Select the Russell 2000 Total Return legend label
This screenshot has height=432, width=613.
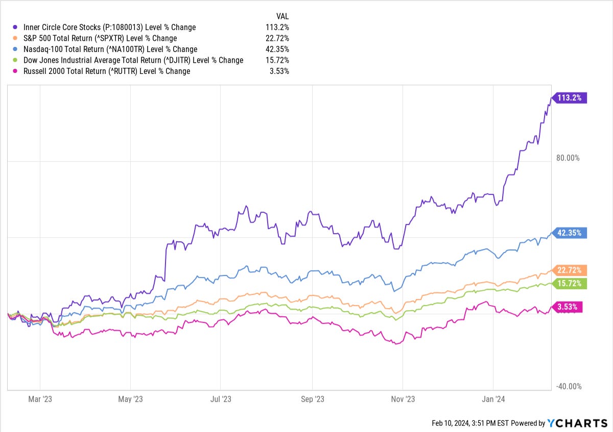click(107, 71)
